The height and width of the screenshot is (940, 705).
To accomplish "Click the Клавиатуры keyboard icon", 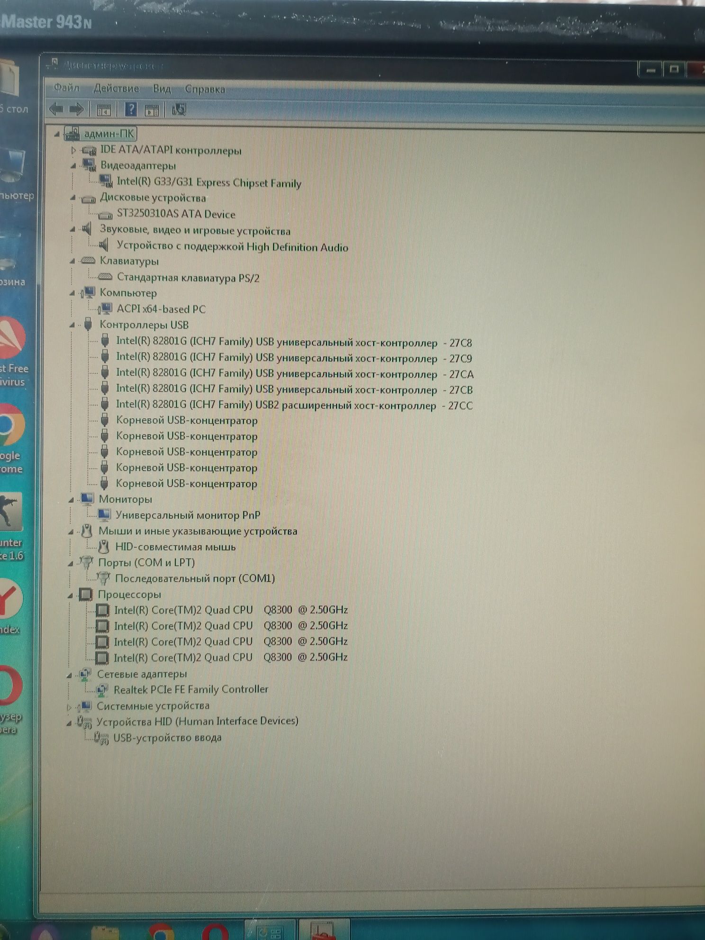I will pos(88,261).
